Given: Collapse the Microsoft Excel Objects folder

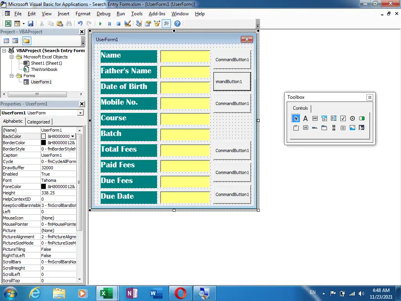Looking at the screenshot, I should pos(11,57).
